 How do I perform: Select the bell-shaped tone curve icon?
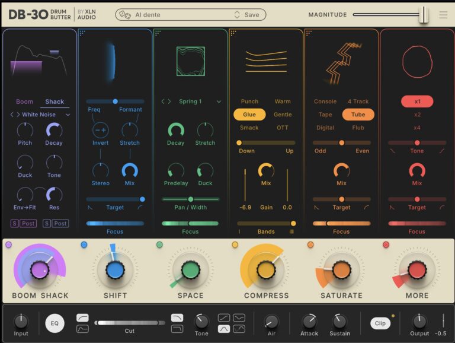tap(224, 329)
